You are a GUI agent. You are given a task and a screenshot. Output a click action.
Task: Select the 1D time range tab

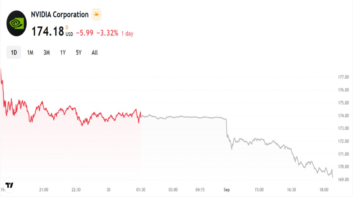coord(14,53)
